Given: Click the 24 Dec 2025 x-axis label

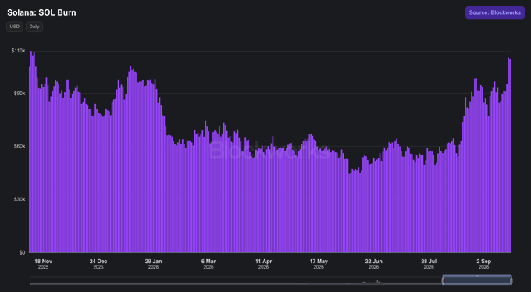Looking at the screenshot, I should click(x=98, y=264).
